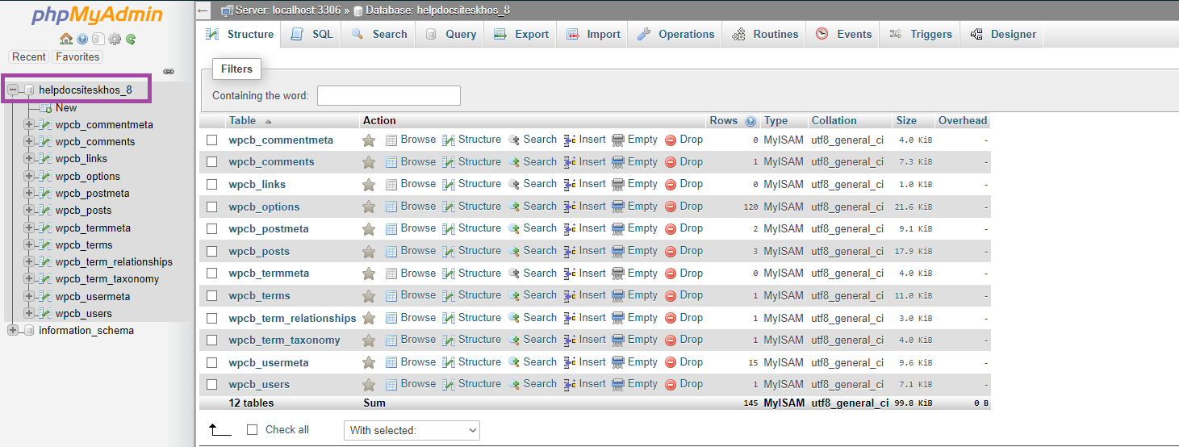Open phpMyAdmin settings gear icon

coord(115,39)
